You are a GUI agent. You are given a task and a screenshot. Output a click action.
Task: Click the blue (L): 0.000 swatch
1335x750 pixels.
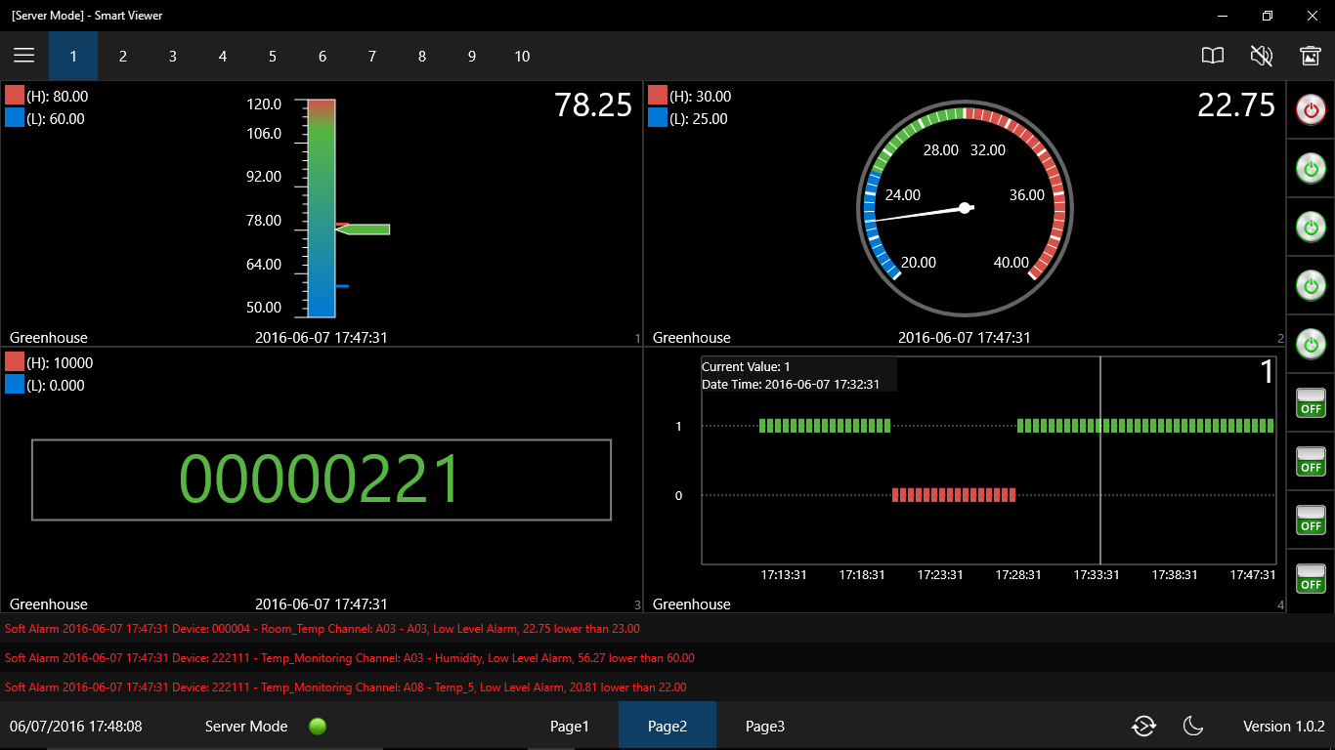coord(15,385)
